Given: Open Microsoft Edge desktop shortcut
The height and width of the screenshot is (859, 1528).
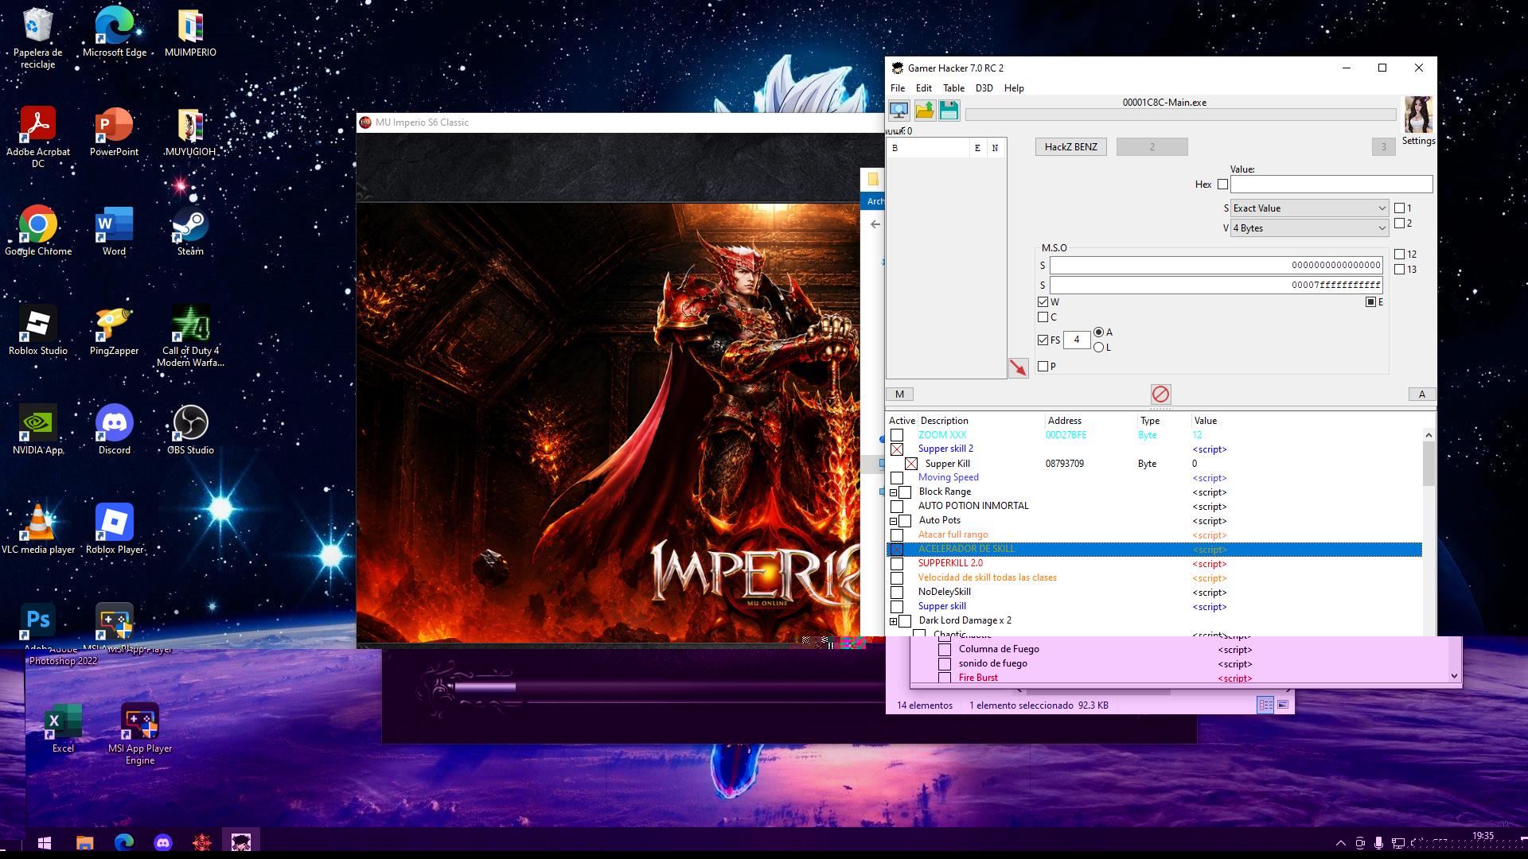Looking at the screenshot, I should [115, 33].
